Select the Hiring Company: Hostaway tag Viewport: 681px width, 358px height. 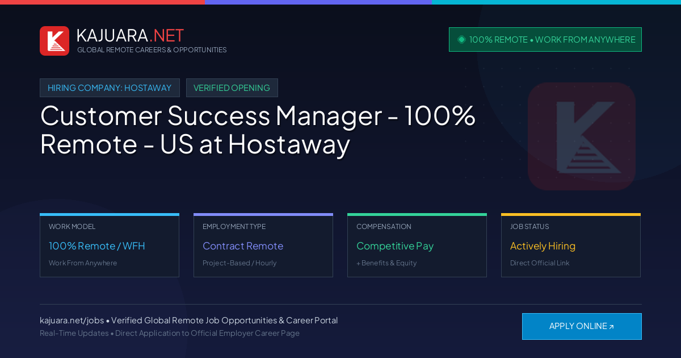[x=110, y=88]
